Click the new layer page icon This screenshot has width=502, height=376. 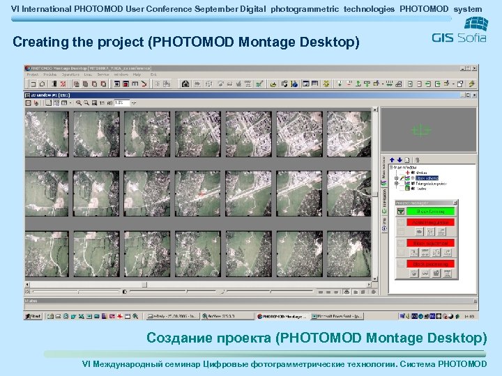407,160
